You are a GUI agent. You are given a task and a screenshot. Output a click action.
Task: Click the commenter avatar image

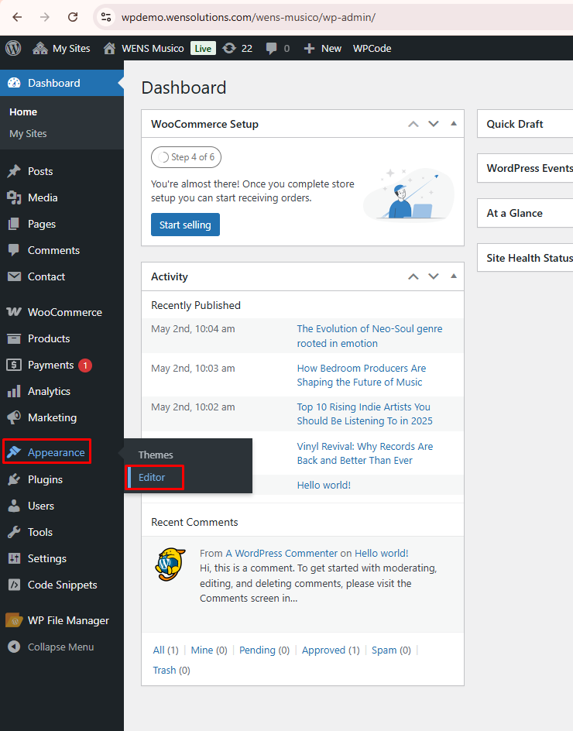[x=170, y=564]
